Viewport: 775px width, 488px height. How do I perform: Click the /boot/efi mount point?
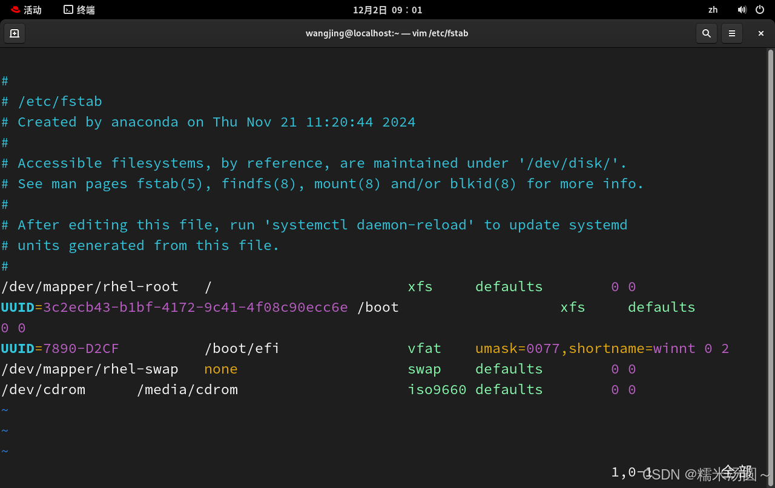(x=242, y=348)
